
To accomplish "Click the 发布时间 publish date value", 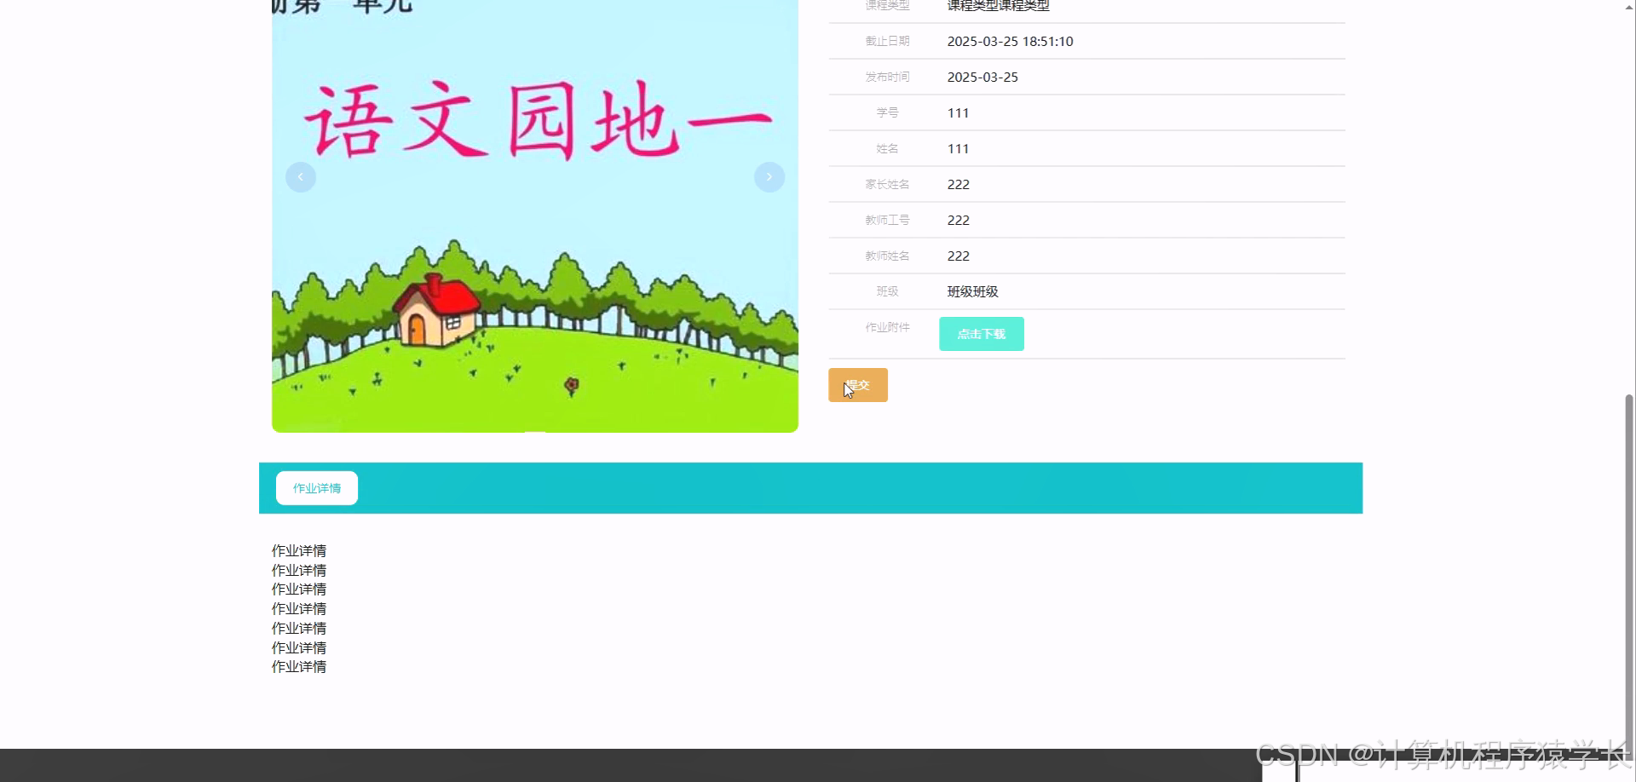I will pos(982,77).
